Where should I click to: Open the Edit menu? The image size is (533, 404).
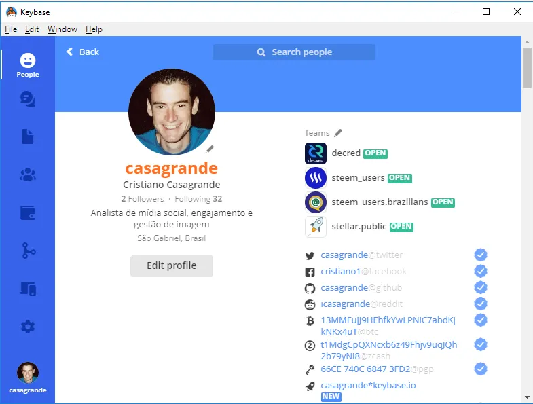(32, 29)
